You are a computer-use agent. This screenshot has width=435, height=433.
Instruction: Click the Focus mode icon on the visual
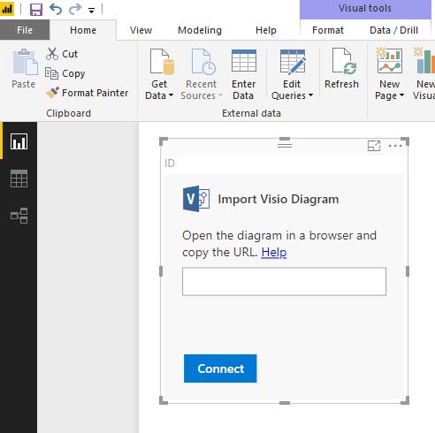374,146
